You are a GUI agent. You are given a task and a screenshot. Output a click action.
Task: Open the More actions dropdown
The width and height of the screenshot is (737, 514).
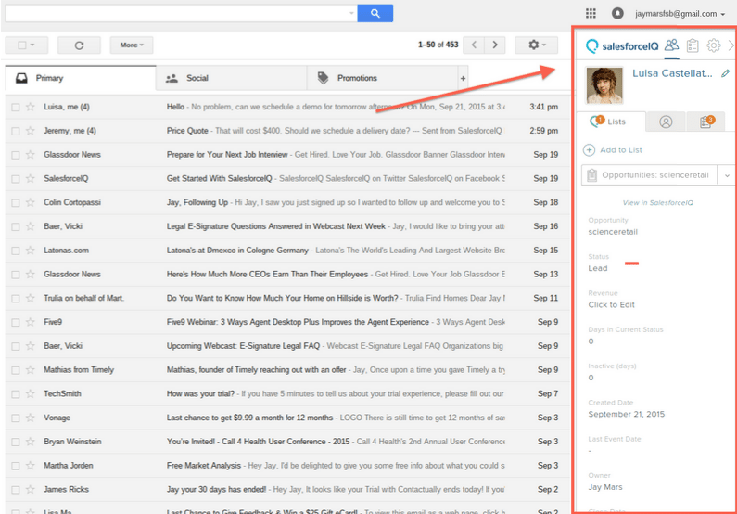pos(131,45)
